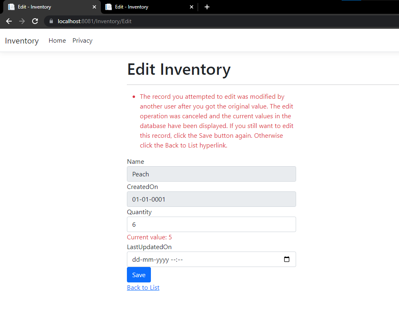Open the calendar picker in LastUpdatedOn field
The width and height of the screenshot is (399, 332).
(286, 259)
